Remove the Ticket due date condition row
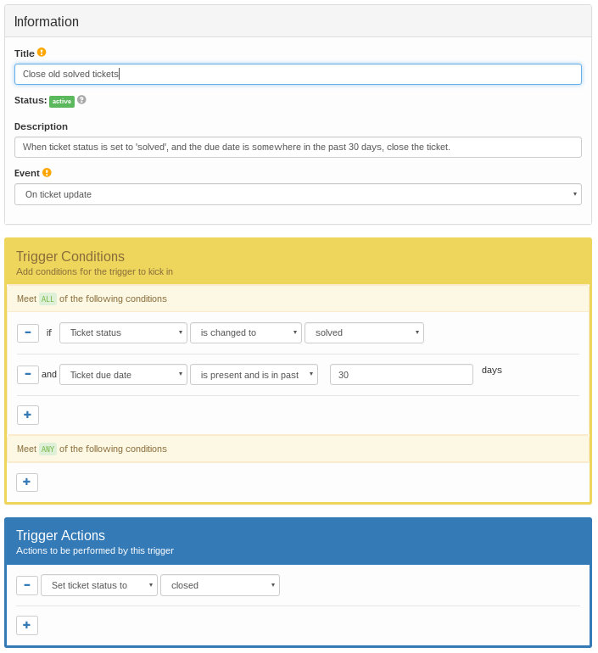Screen dimensions: 598x653 coord(28,374)
